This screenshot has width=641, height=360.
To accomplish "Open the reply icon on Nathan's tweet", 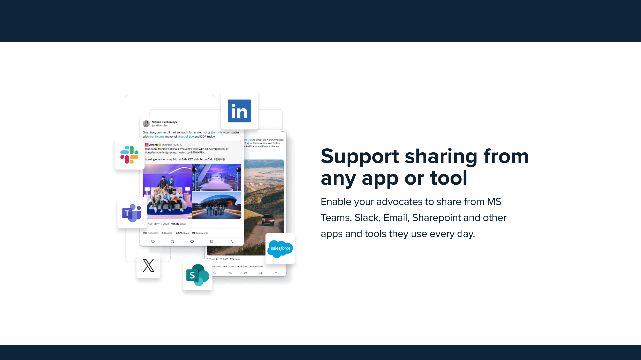I will pyautogui.click(x=153, y=241).
